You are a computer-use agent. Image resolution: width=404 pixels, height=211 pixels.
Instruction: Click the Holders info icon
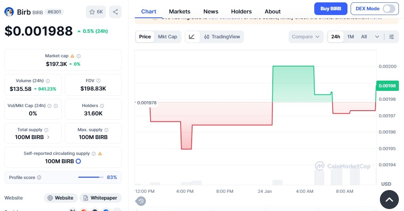point(102,106)
